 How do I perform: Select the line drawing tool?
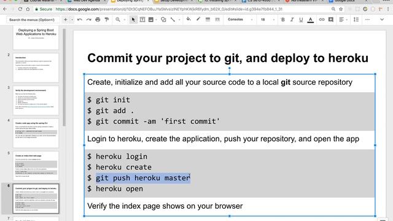(173, 20)
